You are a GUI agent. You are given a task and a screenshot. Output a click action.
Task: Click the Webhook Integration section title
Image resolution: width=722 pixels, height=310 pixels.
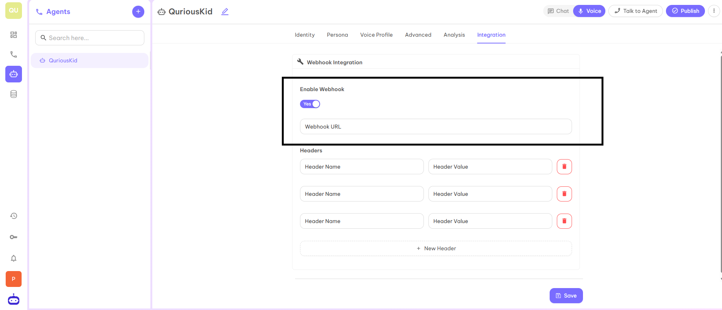334,62
